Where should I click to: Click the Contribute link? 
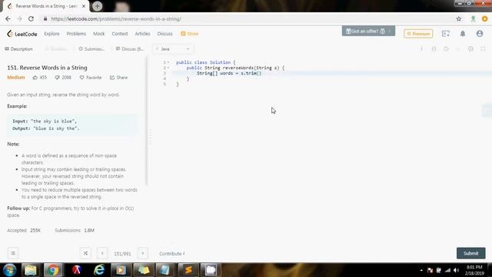click(x=171, y=253)
